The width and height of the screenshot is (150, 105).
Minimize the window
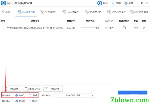[x=137, y=3]
